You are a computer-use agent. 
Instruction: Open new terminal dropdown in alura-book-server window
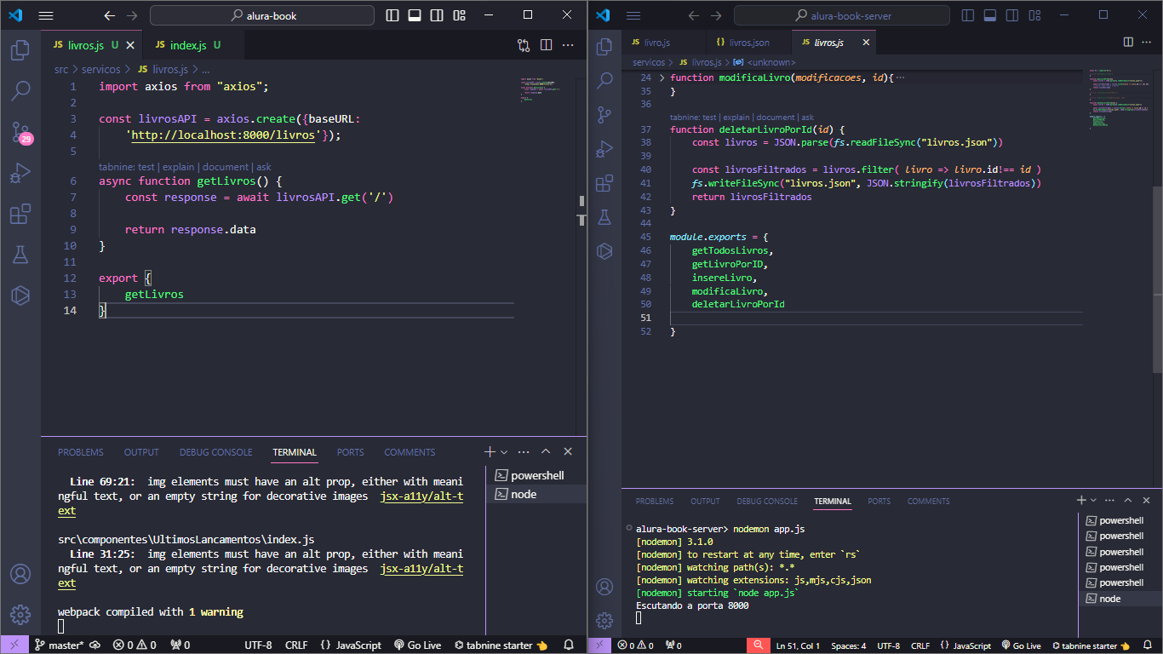tap(1092, 501)
